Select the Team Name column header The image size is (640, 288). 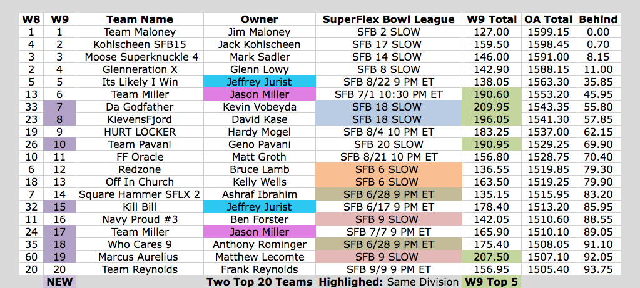pos(140,19)
